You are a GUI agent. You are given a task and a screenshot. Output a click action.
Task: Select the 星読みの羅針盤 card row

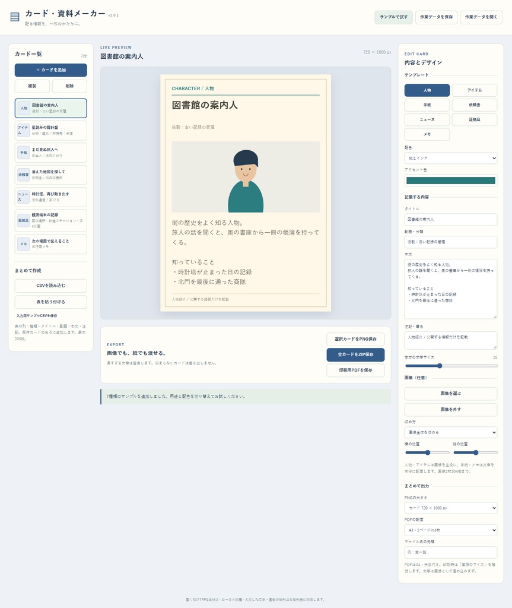click(51, 130)
